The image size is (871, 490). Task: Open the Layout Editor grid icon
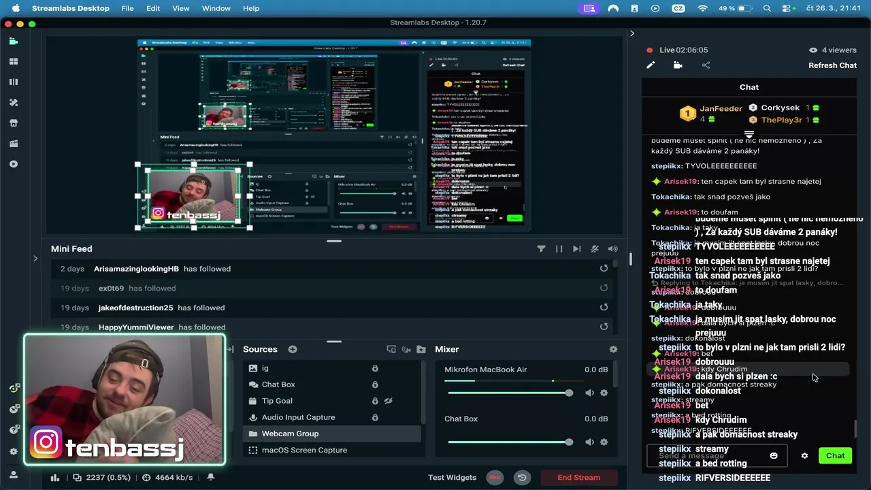point(13,61)
